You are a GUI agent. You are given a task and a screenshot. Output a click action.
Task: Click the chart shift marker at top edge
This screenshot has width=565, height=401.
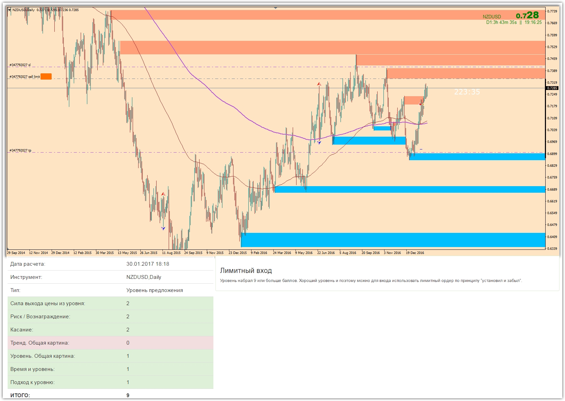[x=276, y=8]
